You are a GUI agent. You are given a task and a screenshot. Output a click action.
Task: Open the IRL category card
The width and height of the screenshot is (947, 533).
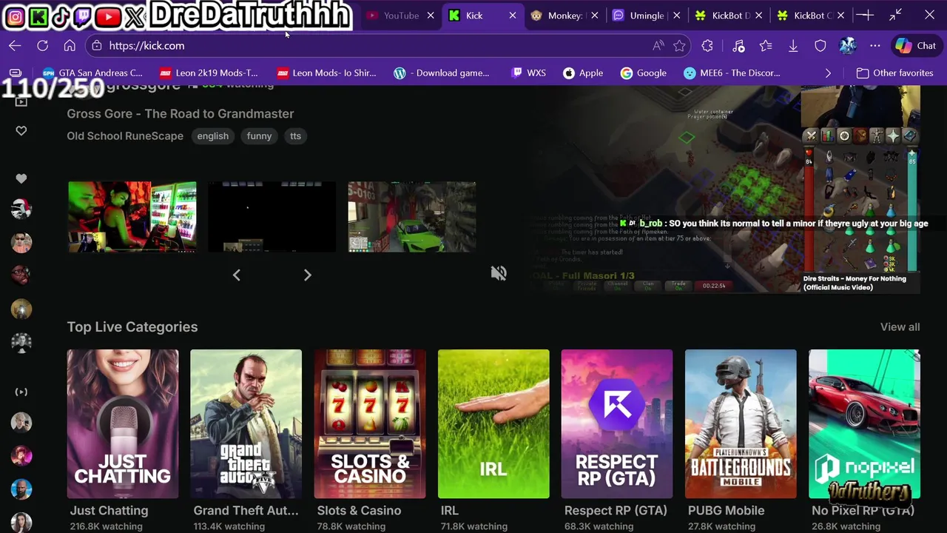493,423
